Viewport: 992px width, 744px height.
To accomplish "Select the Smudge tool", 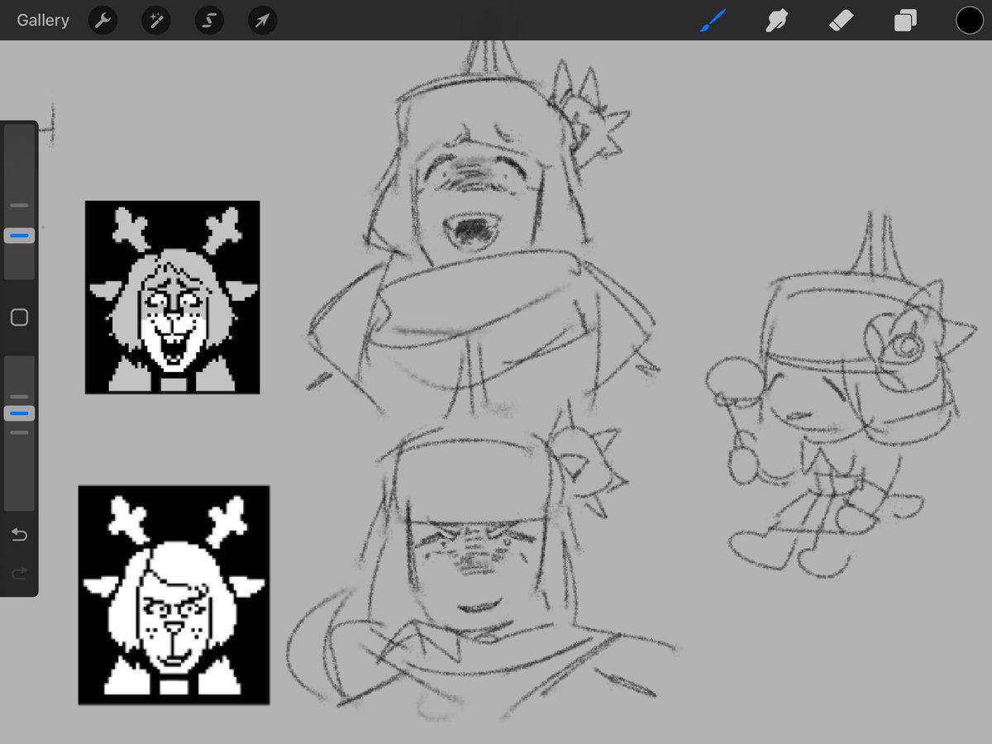I will point(776,21).
